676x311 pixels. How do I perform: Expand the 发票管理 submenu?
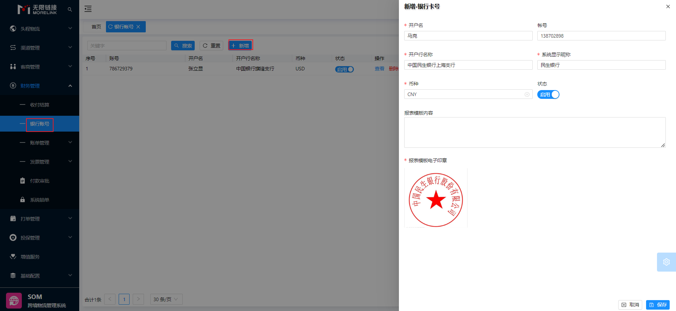(x=70, y=161)
